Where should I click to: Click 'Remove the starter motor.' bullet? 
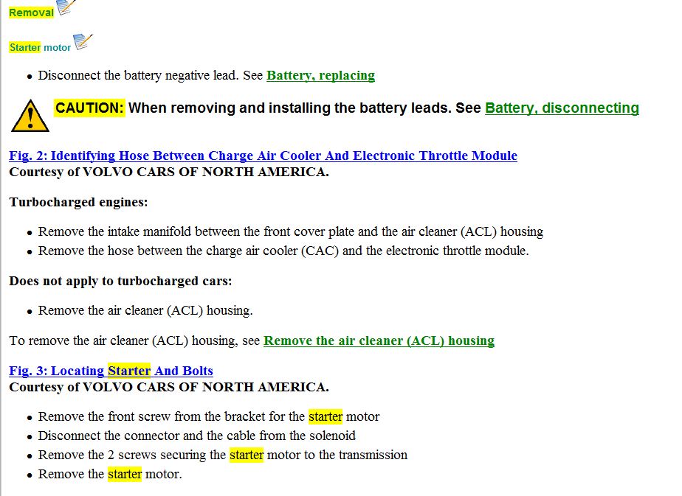coord(110,474)
